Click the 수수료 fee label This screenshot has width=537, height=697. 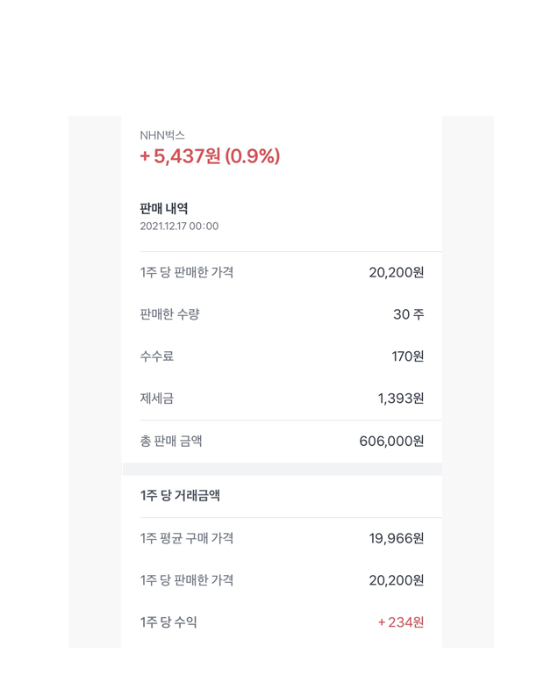tap(157, 356)
